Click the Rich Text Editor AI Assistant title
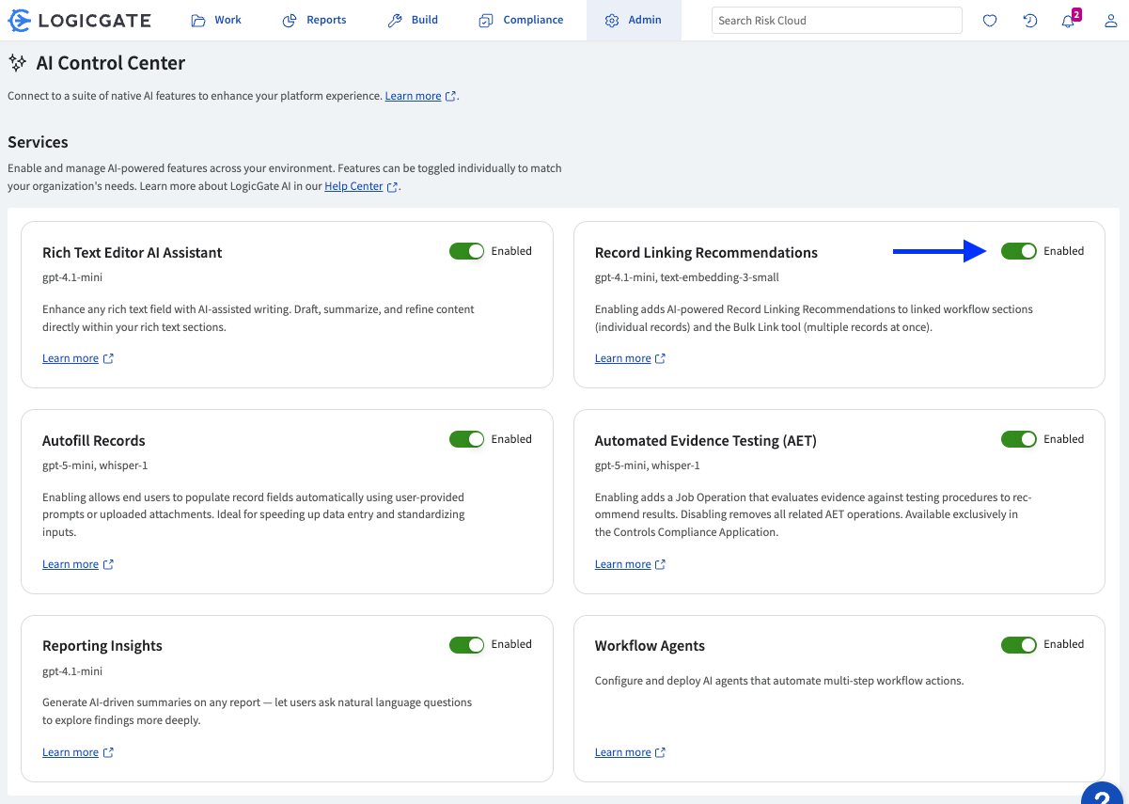 pos(133,253)
